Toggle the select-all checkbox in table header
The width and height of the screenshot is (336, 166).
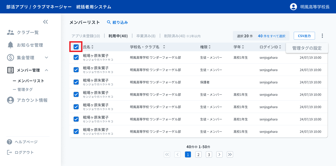pyautogui.click(x=76, y=47)
